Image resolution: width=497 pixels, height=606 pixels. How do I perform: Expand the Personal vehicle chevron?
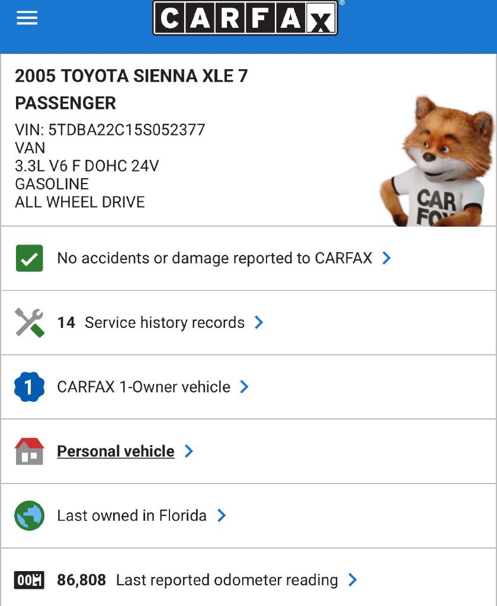[x=189, y=452]
